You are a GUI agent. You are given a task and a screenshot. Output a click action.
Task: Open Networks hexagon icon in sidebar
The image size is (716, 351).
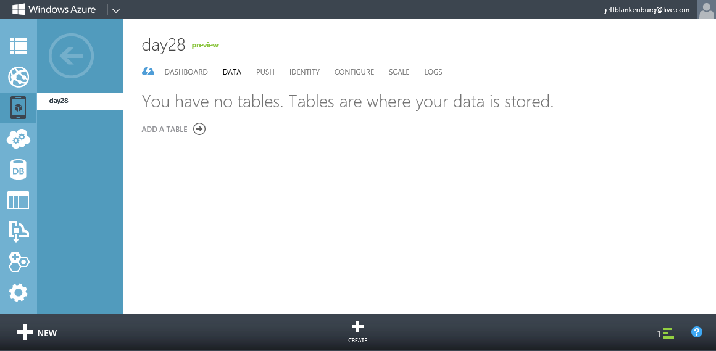click(x=19, y=262)
